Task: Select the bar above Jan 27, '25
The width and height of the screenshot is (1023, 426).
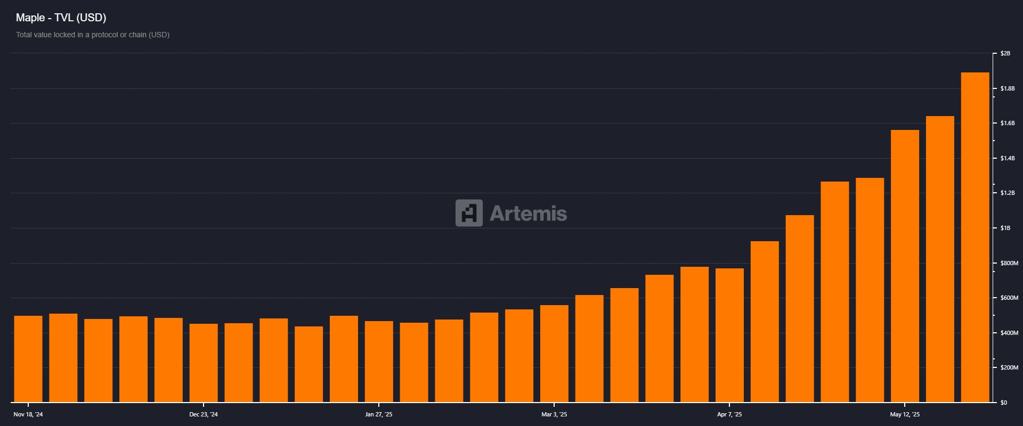Action: pos(379,362)
